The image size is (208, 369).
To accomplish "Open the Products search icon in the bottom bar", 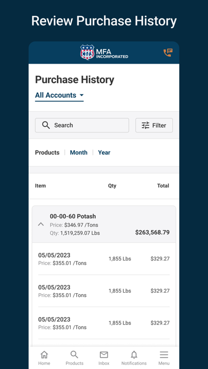I will pos(74,354).
